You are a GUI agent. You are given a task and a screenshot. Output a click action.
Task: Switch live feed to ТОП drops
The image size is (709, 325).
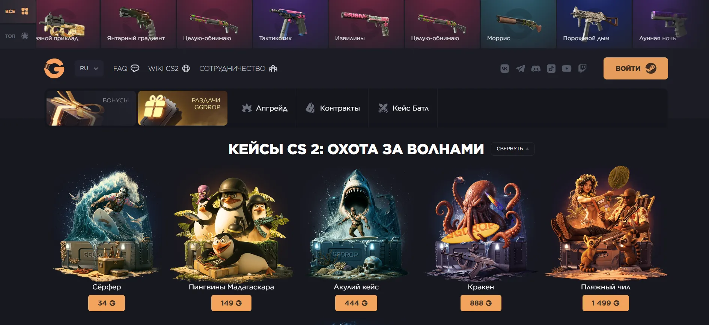17,36
